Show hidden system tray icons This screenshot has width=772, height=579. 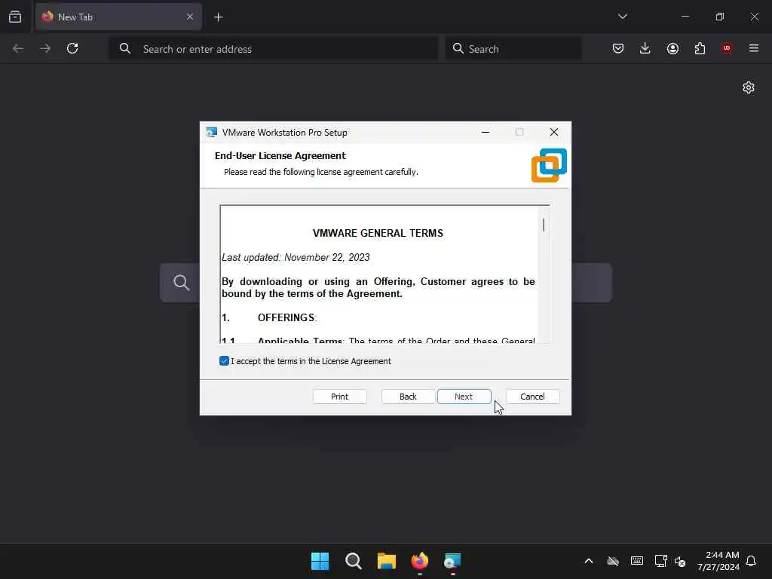coord(589,561)
